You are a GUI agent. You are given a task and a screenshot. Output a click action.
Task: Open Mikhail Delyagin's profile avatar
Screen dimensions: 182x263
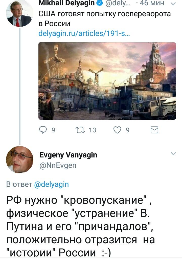tap(19, 14)
